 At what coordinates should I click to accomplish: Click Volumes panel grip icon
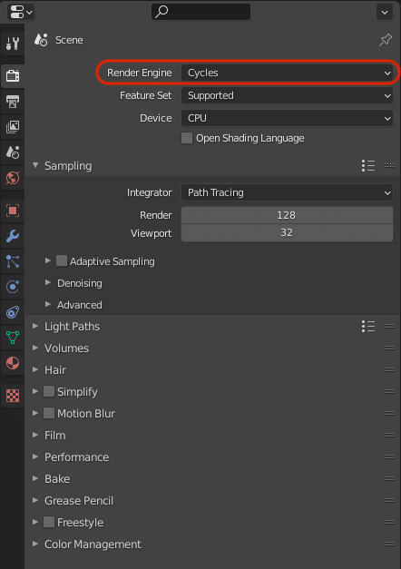(x=389, y=348)
